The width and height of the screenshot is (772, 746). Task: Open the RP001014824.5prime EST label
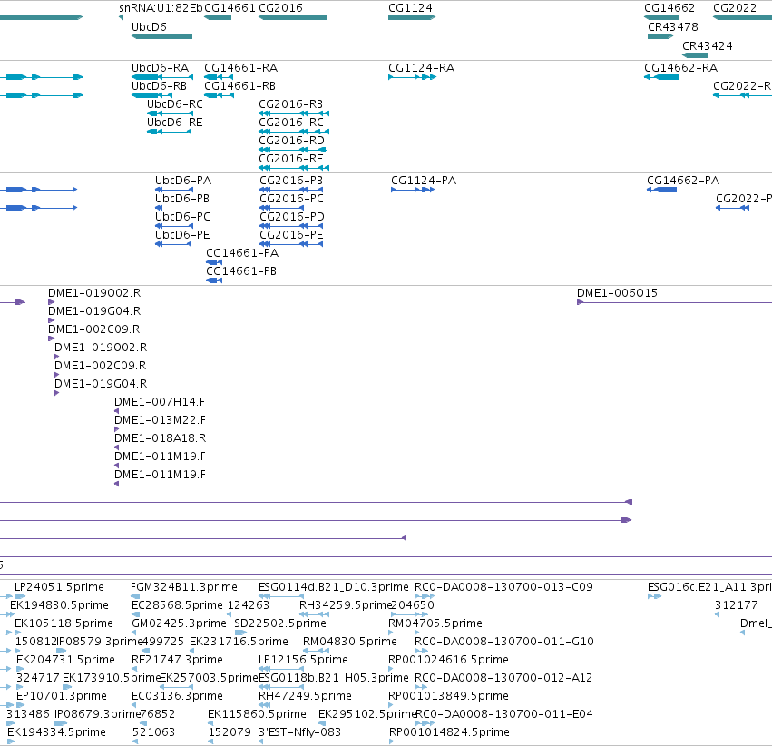pos(449,733)
